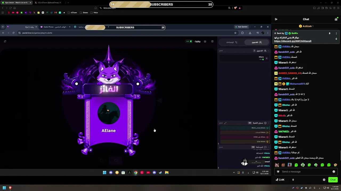Open the vD7oom bookmarks folder
Viewport: 341px width, 191px height.
[72, 12]
